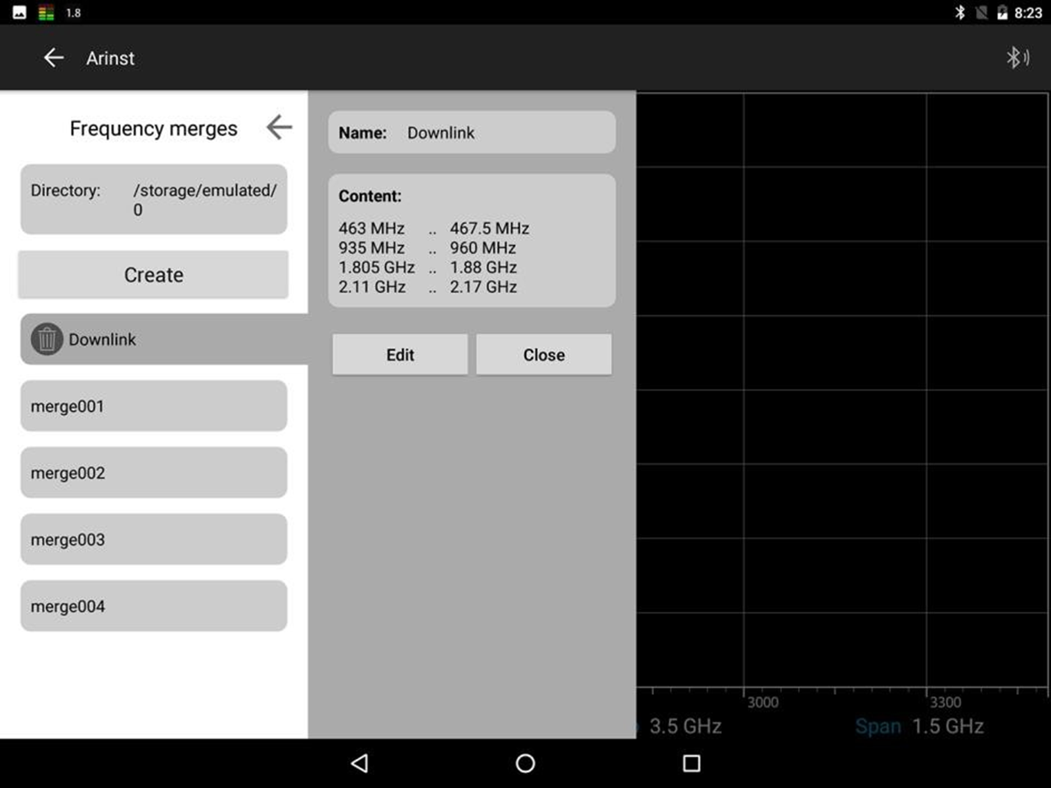
Task: Choose merge002 in the merges list
Action: pyautogui.click(x=153, y=473)
